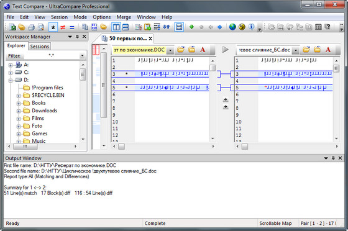Close the Workspace Manager panel

85,37
